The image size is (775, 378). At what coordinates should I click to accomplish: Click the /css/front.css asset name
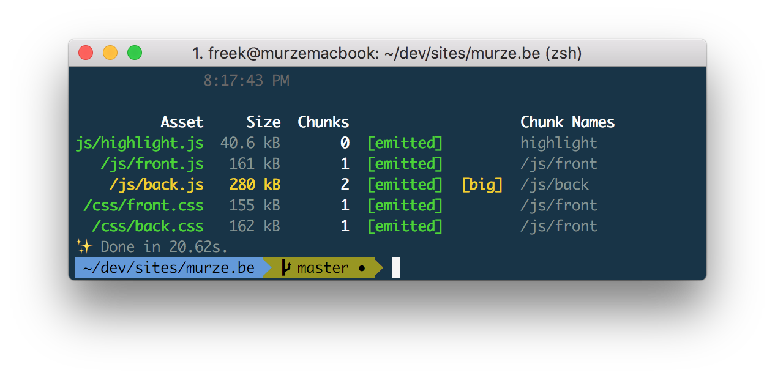click(x=143, y=206)
